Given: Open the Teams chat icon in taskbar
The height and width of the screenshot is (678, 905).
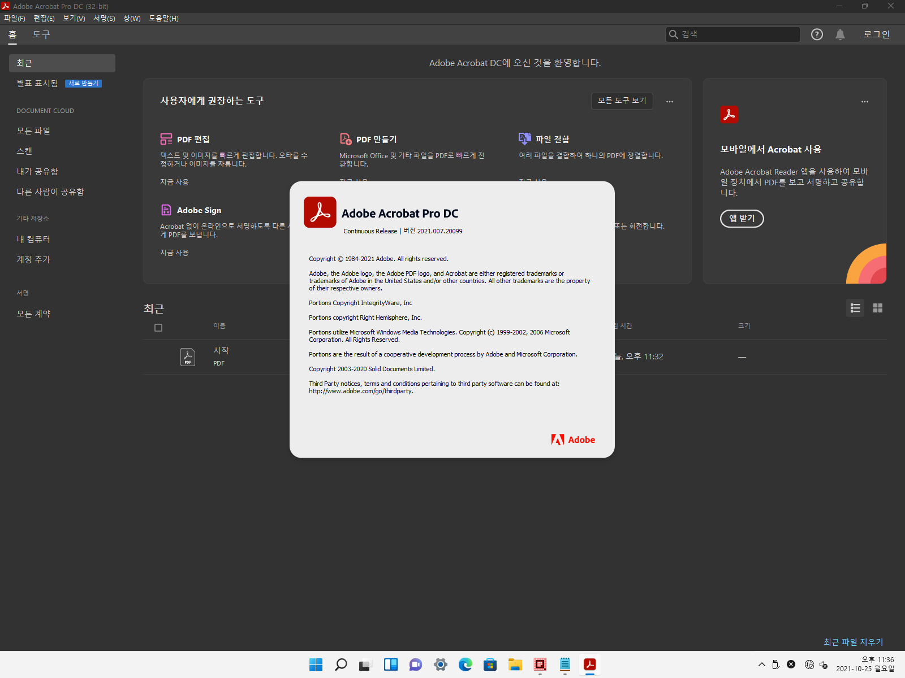Looking at the screenshot, I should [416, 664].
